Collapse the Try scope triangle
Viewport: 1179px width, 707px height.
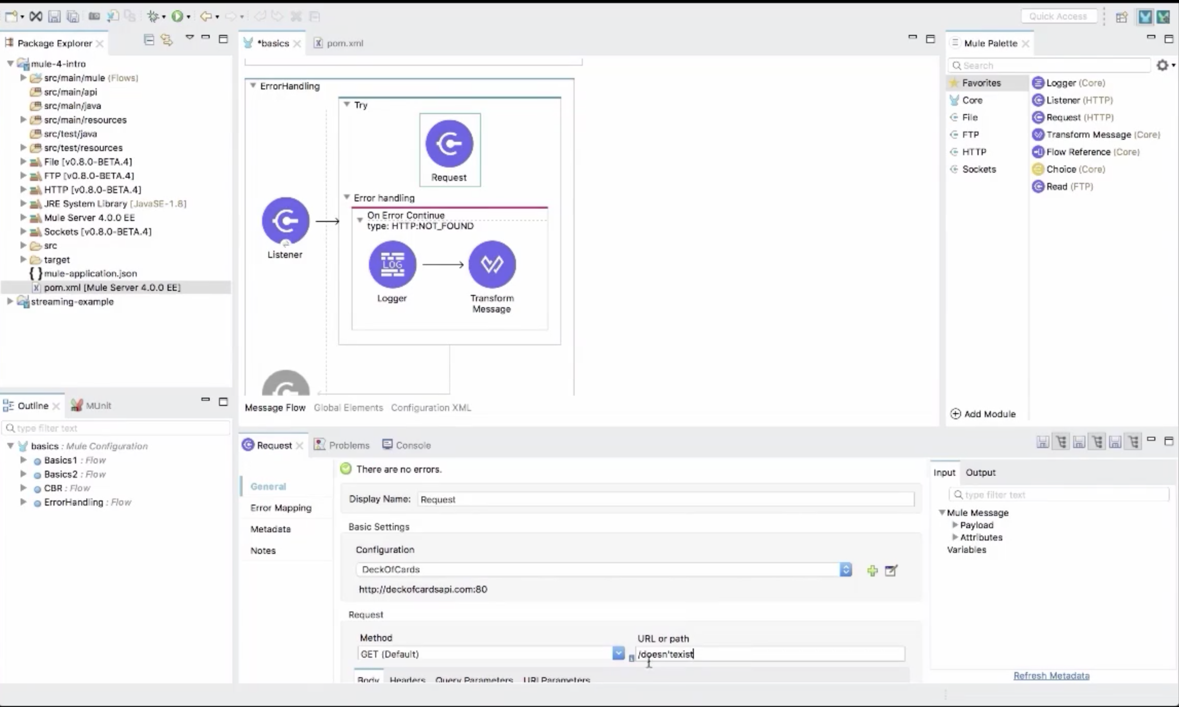[347, 105]
